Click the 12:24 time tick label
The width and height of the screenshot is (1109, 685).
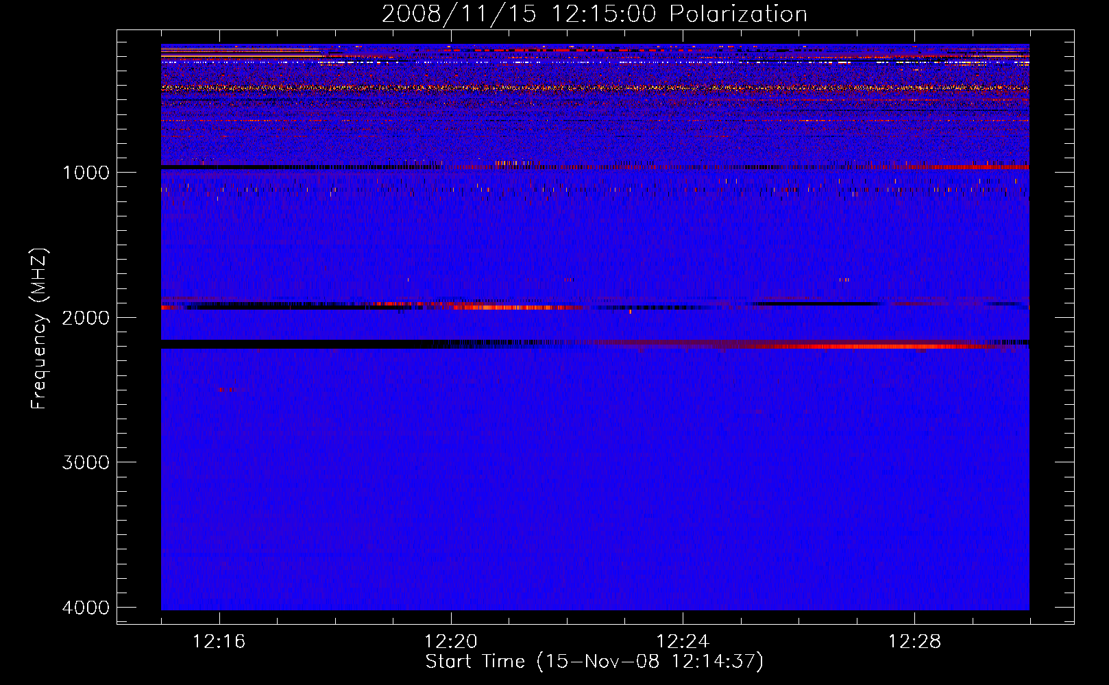[683, 642]
